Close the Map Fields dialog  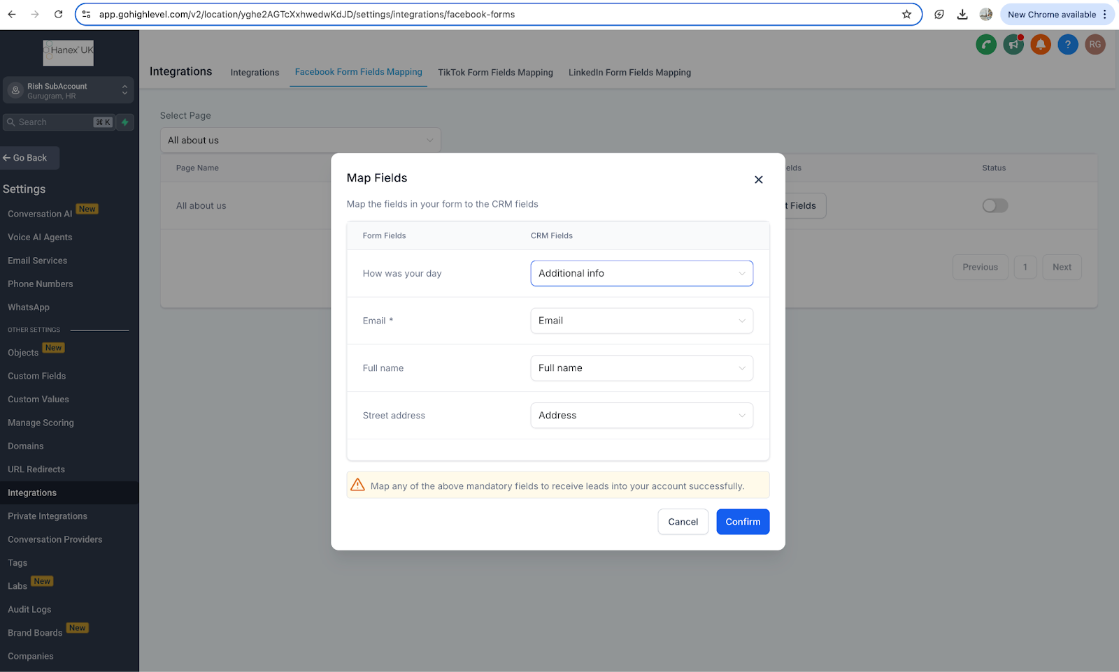click(758, 180)
